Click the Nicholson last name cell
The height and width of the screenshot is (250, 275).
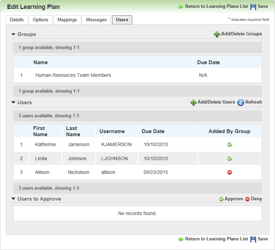pyautogui.click(x=79, y=172)
